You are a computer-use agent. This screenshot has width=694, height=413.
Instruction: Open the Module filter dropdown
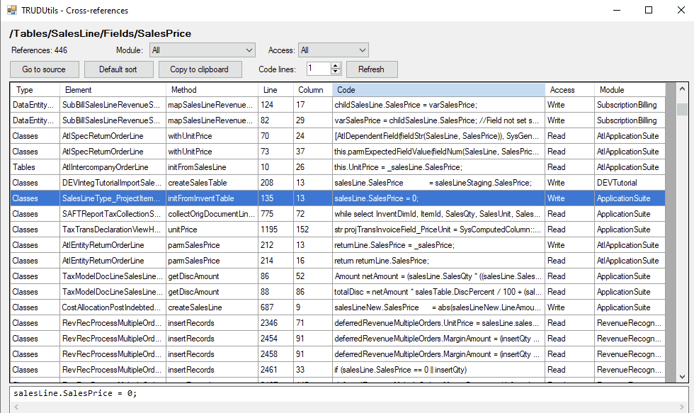coord(202,50)
